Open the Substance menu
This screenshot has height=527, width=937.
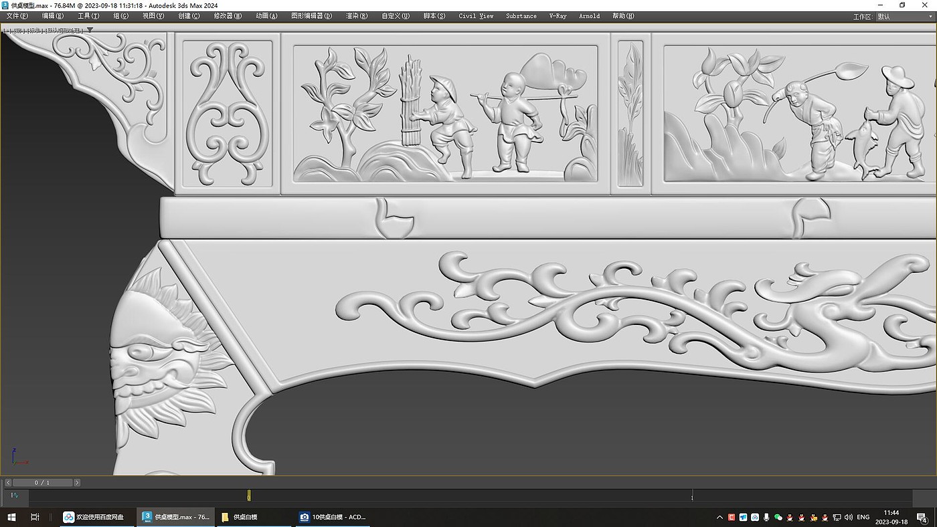pos(521,16)
